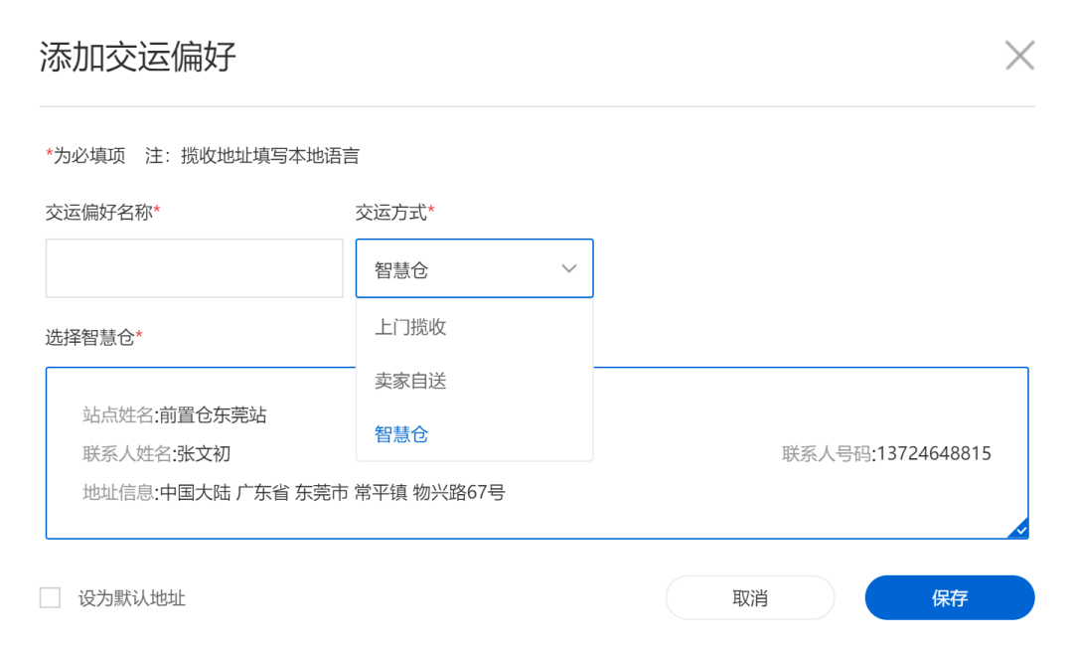Select 上门揽收 from the dropdown list
This screenshot has height=652, width=1073.
click(410, 327)
